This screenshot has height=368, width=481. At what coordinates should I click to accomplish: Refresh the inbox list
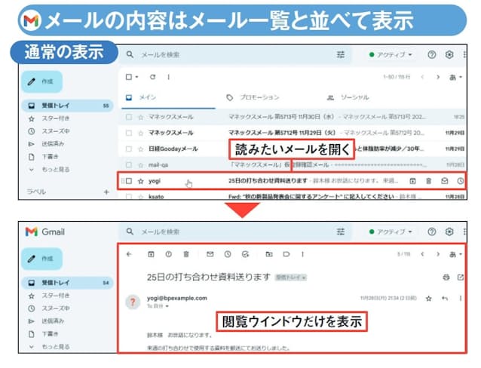153,77
